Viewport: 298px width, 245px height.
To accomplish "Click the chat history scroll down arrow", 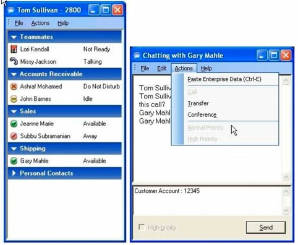I will point(286,177).
